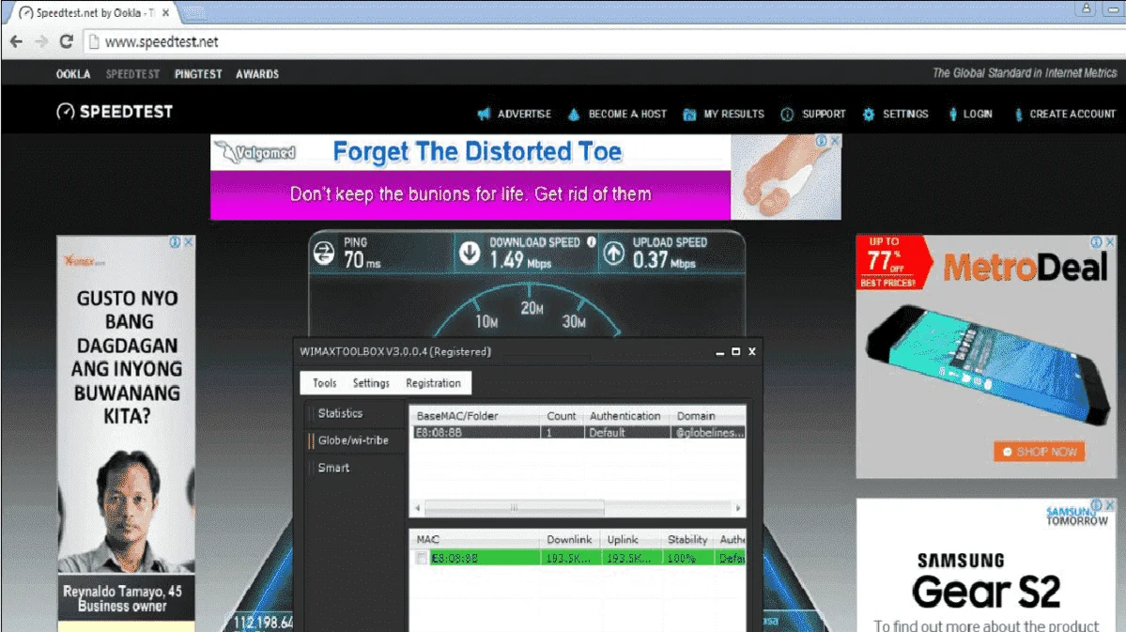Close the Speedtest.net browser tab

point(166,12)
